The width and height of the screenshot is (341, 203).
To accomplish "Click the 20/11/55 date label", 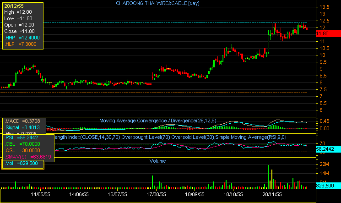I will click(x=272, y=194).
